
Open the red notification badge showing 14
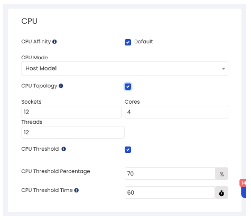243,183
